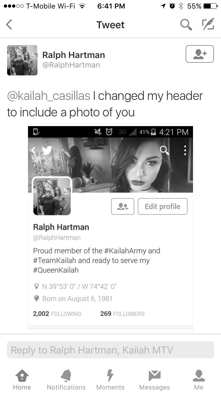Open the Me profile tab
Image resolution: width=221 pixels, height=393 pixels.
(199, 380)
